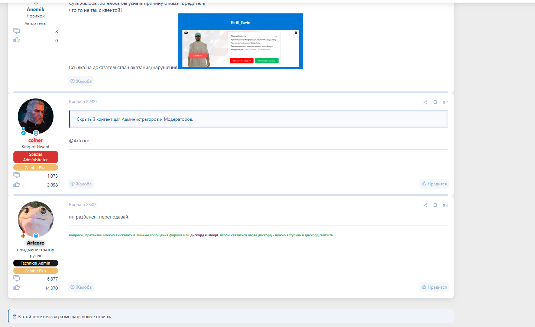The height and width of the screenshot is (327, 535).
Task: Report Artcore's post via Жалоба
Action: click(x=81, y=287)
